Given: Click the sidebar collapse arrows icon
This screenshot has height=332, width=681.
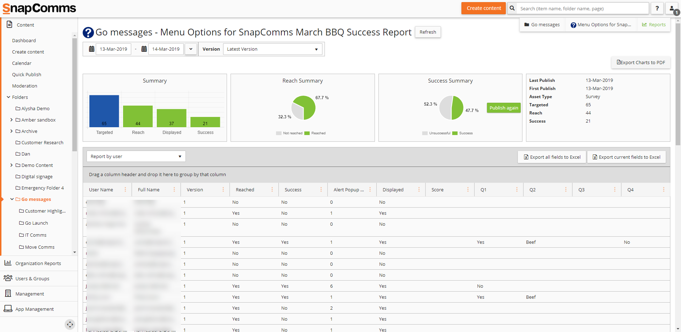Looking at the screenshot, I should (70, 324).
